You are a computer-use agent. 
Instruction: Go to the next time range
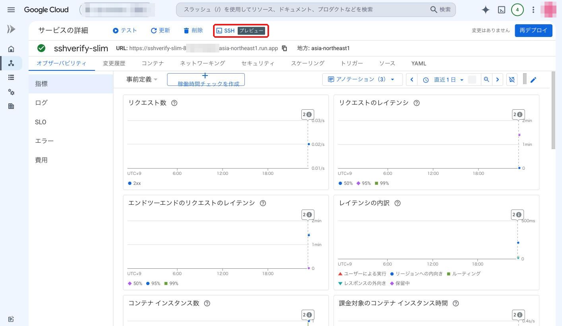click(498, 80)
